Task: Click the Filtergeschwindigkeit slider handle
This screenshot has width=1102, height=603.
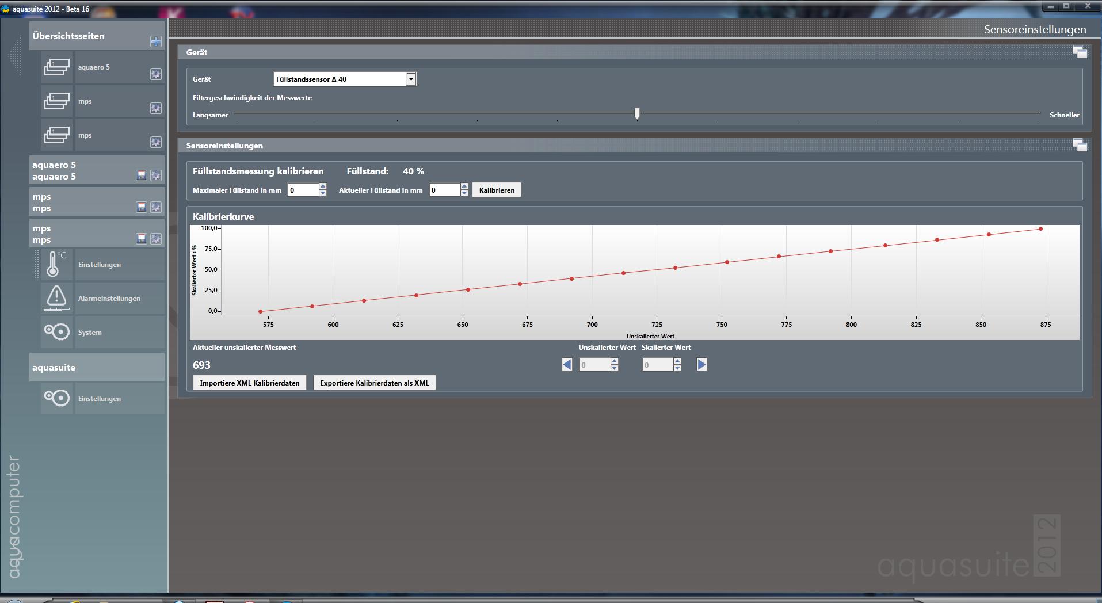Action: point(637,114)
